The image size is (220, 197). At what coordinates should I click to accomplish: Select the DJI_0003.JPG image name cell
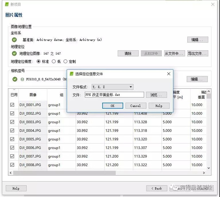click(33, 122)
